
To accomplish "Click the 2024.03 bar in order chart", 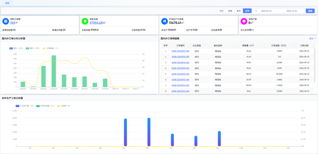I will pos(43,76).
